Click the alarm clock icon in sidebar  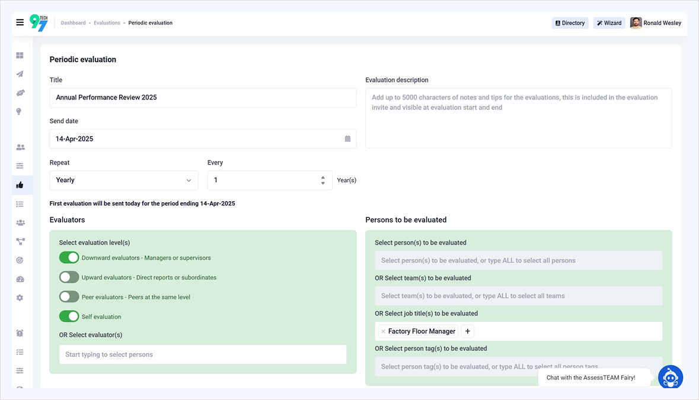tap(20, 333)
